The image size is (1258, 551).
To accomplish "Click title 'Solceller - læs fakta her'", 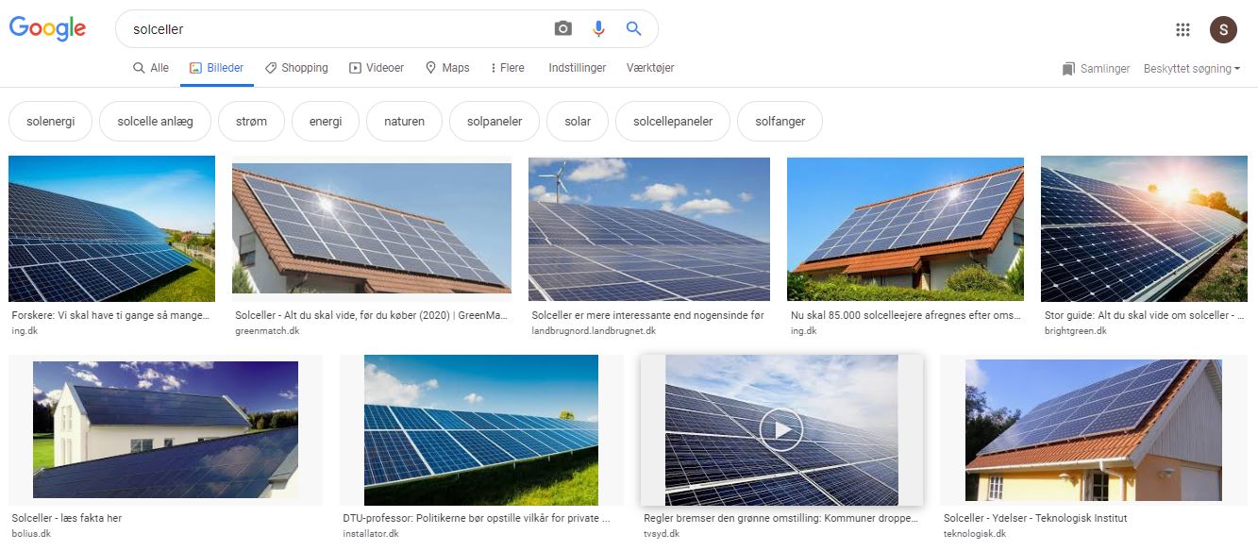I will (x=67, y=518).
